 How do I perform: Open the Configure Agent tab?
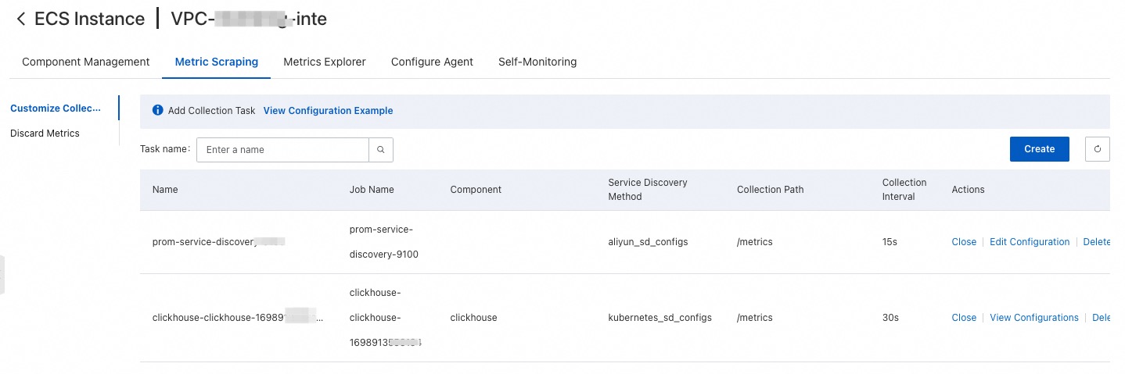pos(432,62)
